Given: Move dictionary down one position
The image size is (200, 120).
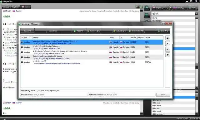Looking at the screenshot, I should (167, 49).
